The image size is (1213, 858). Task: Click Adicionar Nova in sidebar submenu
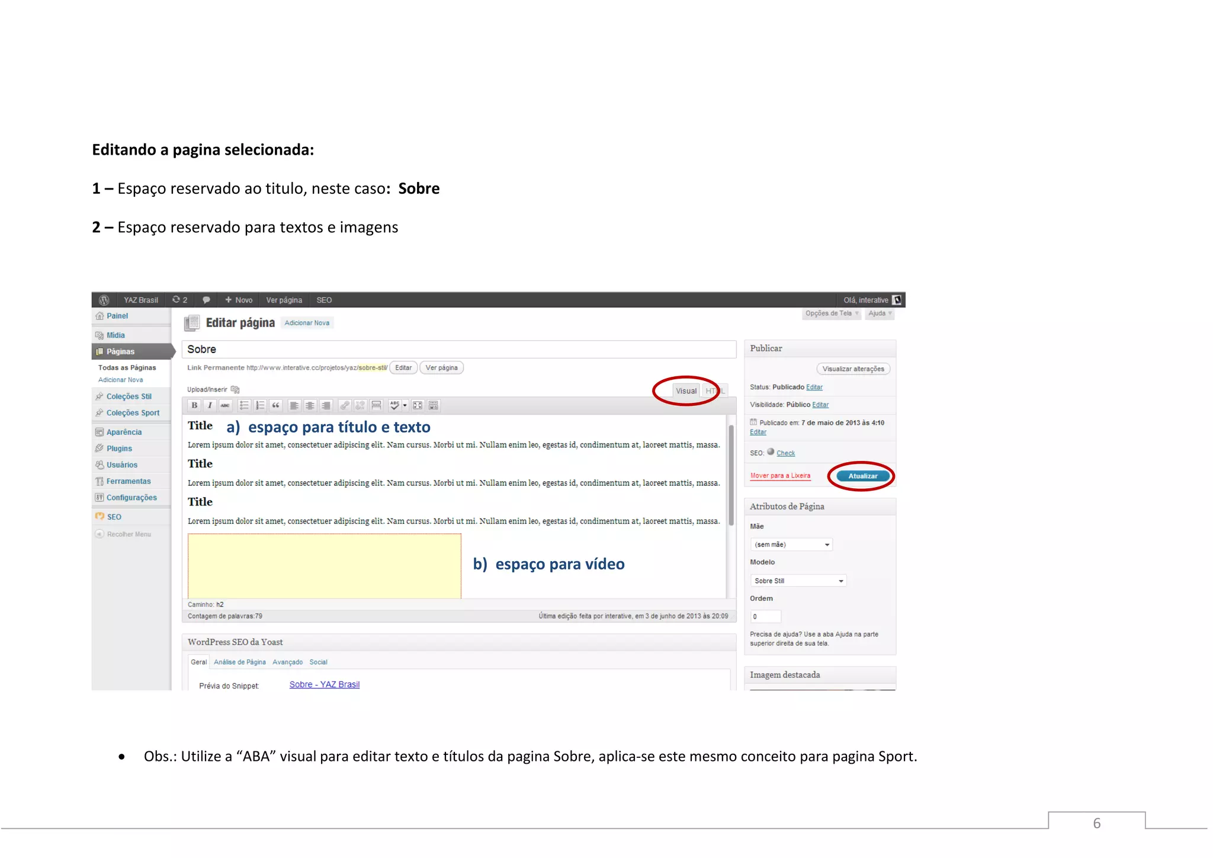coord(120,380)
